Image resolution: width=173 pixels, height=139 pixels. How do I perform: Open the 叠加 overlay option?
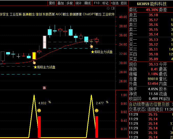(x=61, y=3)
